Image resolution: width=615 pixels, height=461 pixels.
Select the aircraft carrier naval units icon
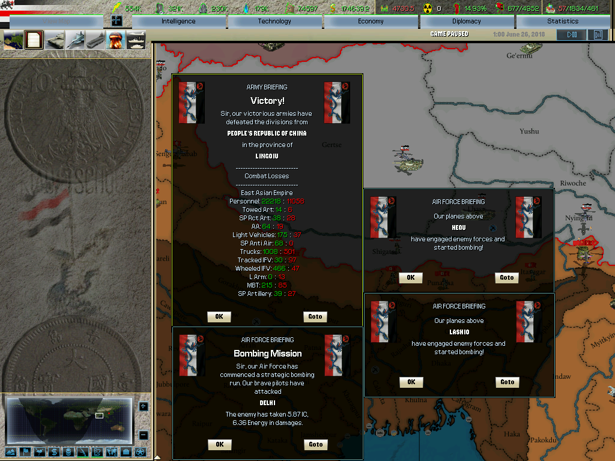click(95, 40)
